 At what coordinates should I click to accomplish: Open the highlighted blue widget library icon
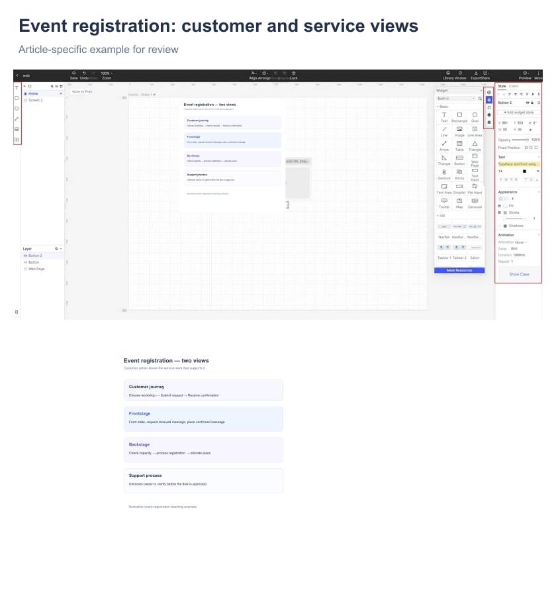tap(489, 100)
